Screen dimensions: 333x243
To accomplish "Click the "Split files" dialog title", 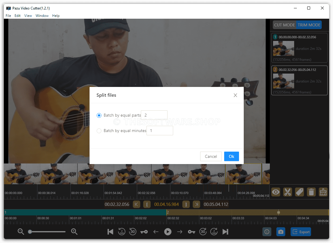I will tap(106, 95).
